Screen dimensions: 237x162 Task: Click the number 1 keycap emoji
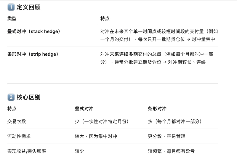(11, 7)
